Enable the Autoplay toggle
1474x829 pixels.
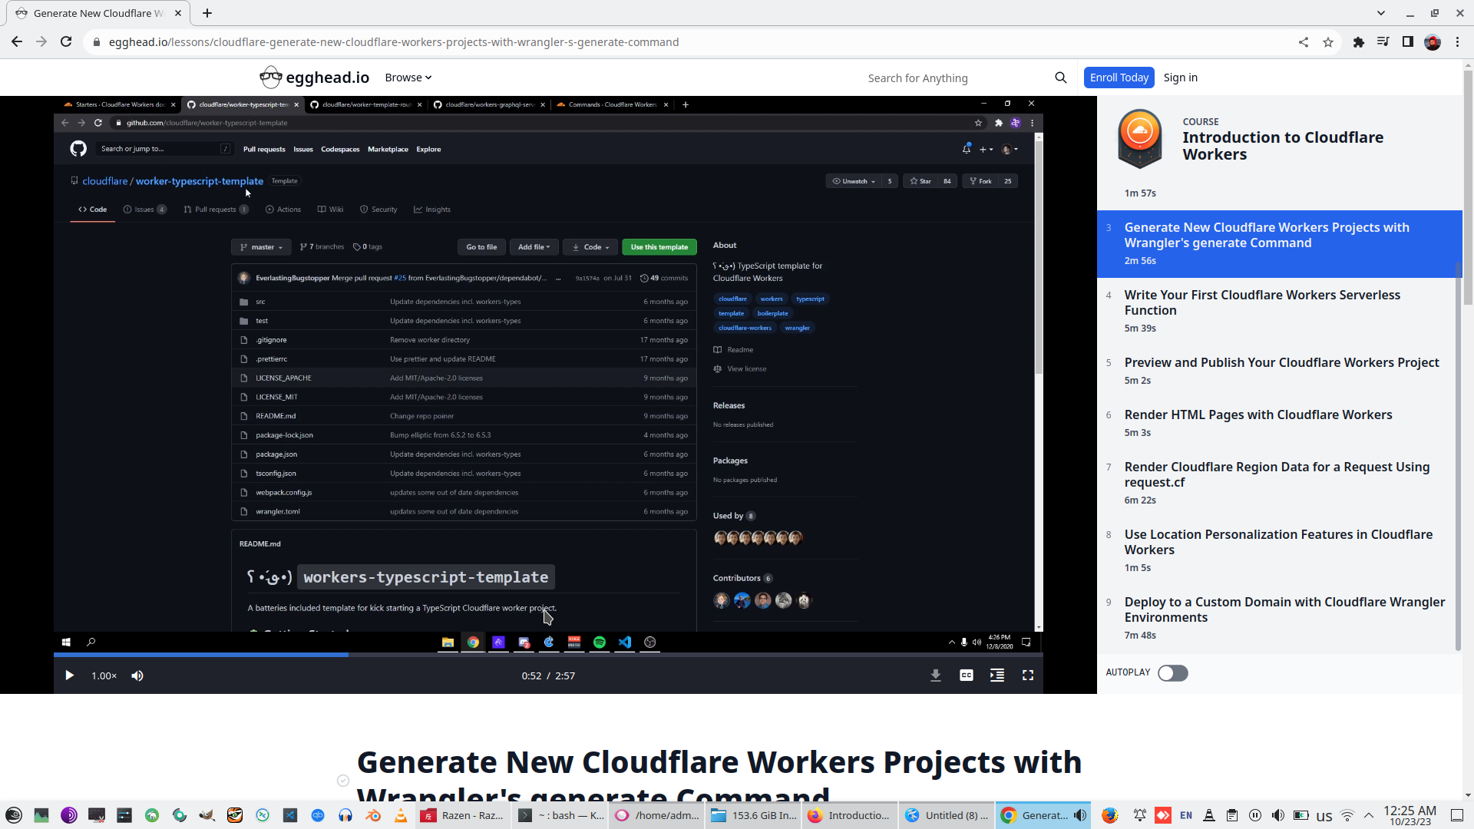click(x=1172, y=673)
